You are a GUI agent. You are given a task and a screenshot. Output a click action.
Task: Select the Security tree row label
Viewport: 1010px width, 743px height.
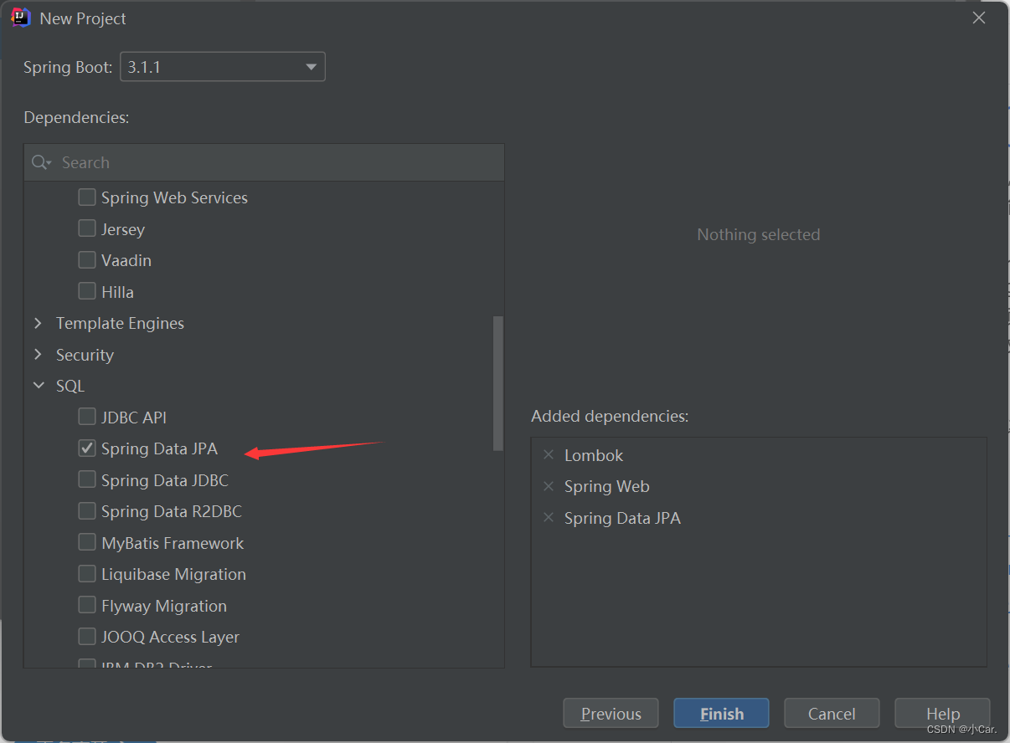pos(85,355)
